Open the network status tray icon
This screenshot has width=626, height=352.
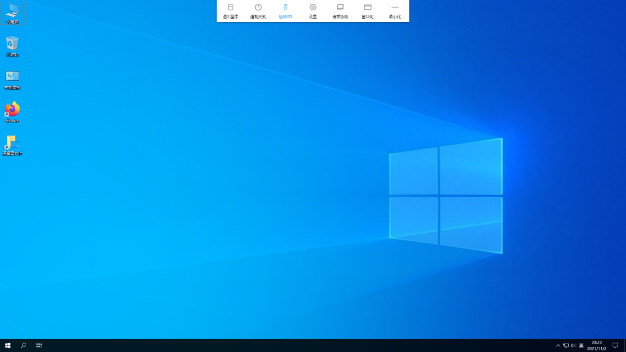pyautogui.click(x=566, y=346)
